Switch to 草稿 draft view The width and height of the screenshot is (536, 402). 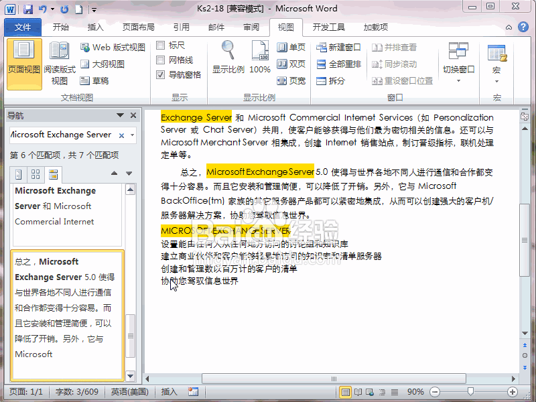click(94, 80)
